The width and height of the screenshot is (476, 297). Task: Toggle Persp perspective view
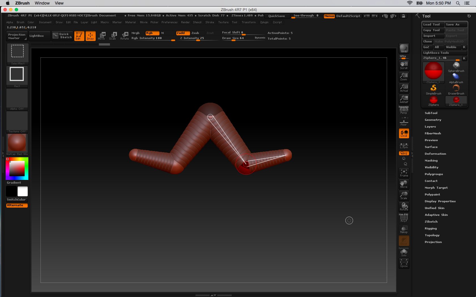(404, 110)
